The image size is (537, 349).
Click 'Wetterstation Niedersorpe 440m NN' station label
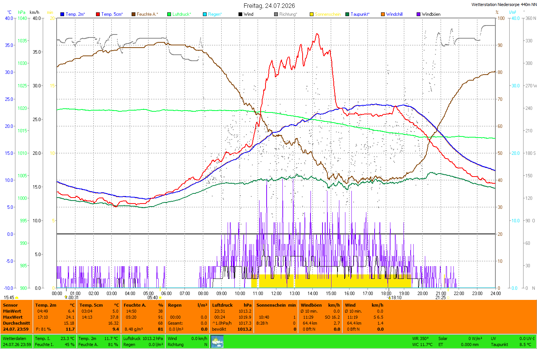pyautogui.click(x=504, y=4)
